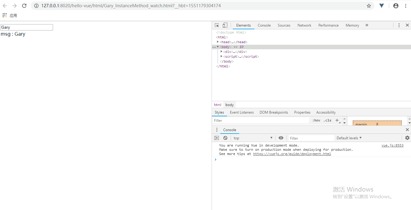Close the DevTools panel
411x210 pixels.
point(407,25)
